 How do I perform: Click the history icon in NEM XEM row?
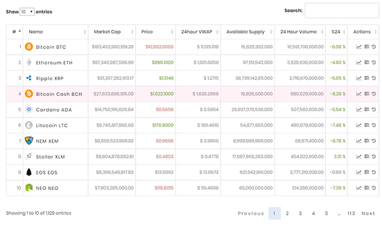[x=374, y=141]
